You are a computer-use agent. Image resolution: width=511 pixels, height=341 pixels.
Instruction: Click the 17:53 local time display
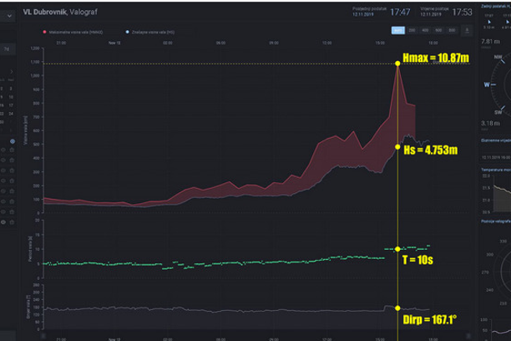(461, 12)
